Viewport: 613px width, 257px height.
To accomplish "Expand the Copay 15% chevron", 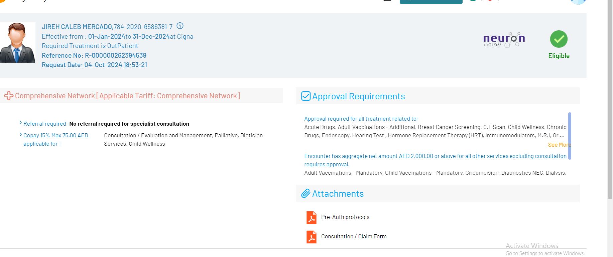I will pos(21,135).
